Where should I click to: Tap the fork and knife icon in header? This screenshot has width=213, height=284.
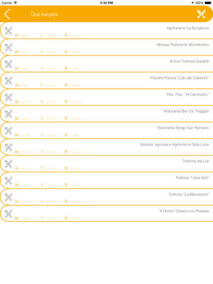(201, 14)
